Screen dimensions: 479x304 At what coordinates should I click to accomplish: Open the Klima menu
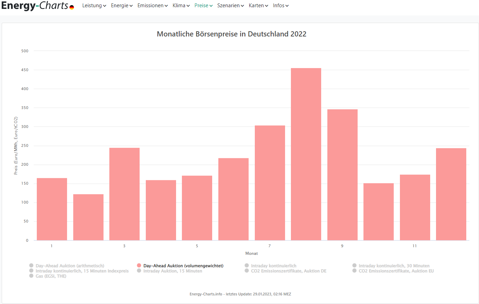click(x=181, y=6)
